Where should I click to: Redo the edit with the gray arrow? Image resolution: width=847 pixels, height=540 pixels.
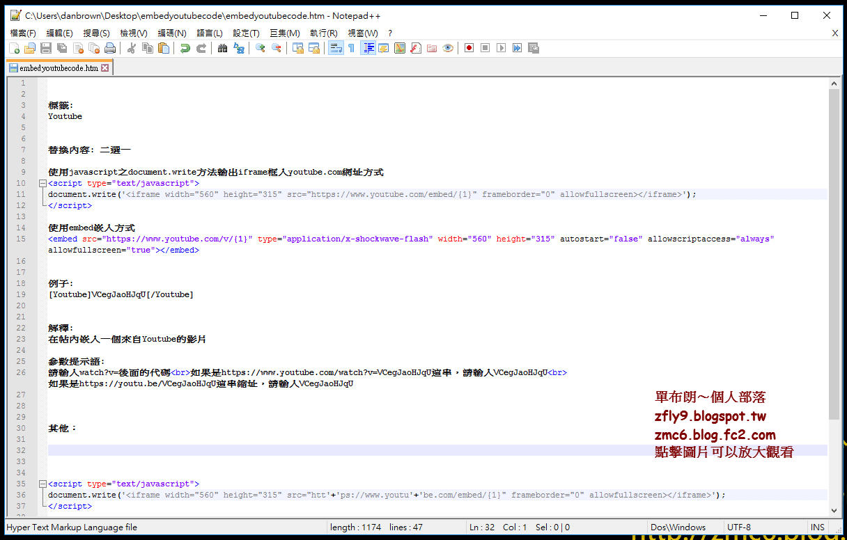point(201,48)
